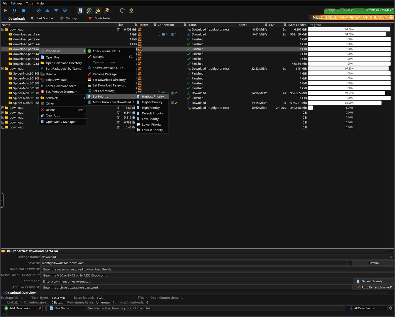This screenshot has height=317, width=395.
Task: Move selection to top with double up arrows
Action: click(x=38, y=10)
